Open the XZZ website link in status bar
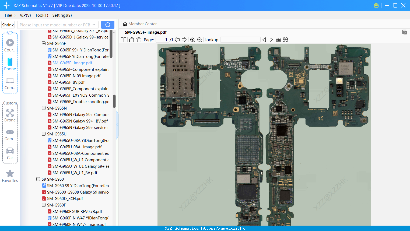 (x=223, y=228)
